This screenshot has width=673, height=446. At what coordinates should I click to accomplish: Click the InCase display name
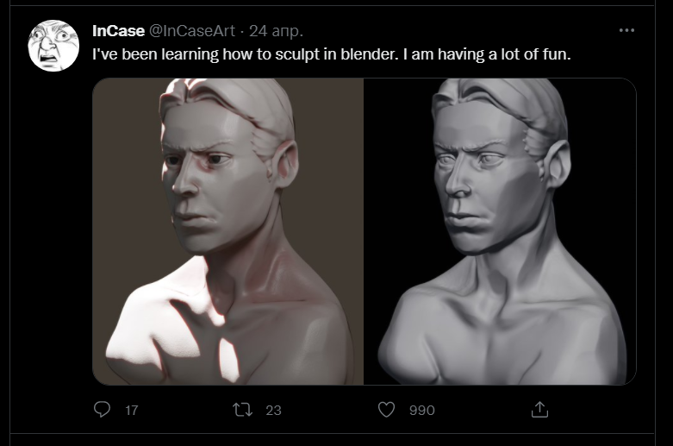pos(118,31)
